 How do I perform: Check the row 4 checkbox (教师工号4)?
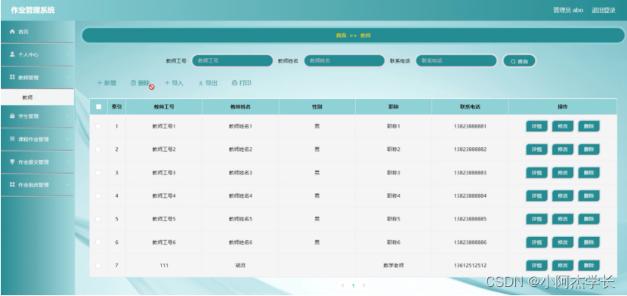coord(98,196)
